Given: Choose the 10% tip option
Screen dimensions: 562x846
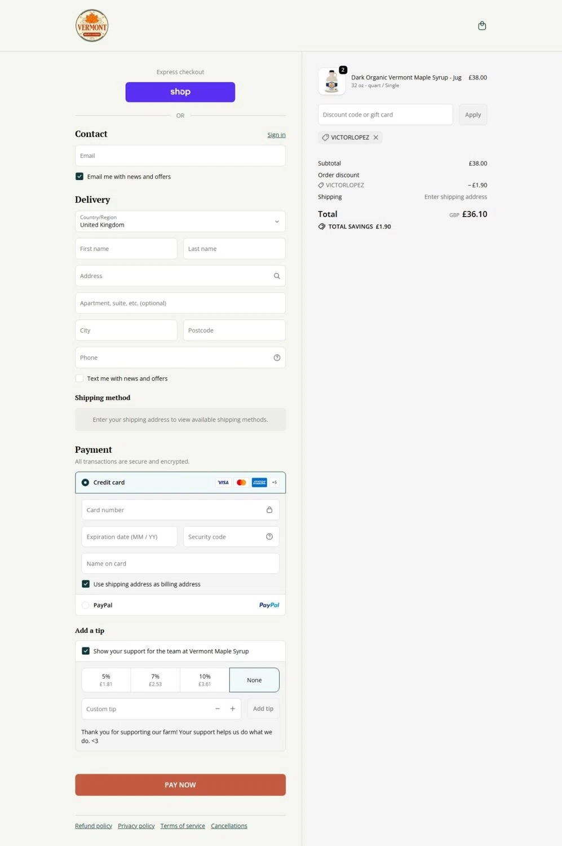Looking at the screenshot, I should 205,680.
